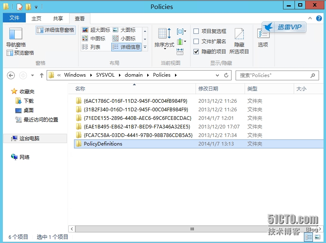
Task: Select Details (详细信息) layout in ribbon
Action: click(x=126, y=47)
